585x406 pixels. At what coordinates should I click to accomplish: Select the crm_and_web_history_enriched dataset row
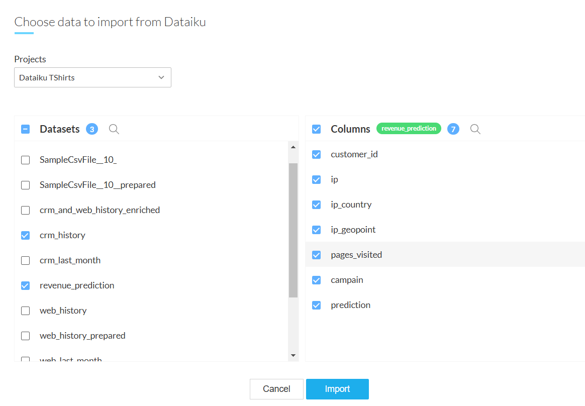coord(100,210)
